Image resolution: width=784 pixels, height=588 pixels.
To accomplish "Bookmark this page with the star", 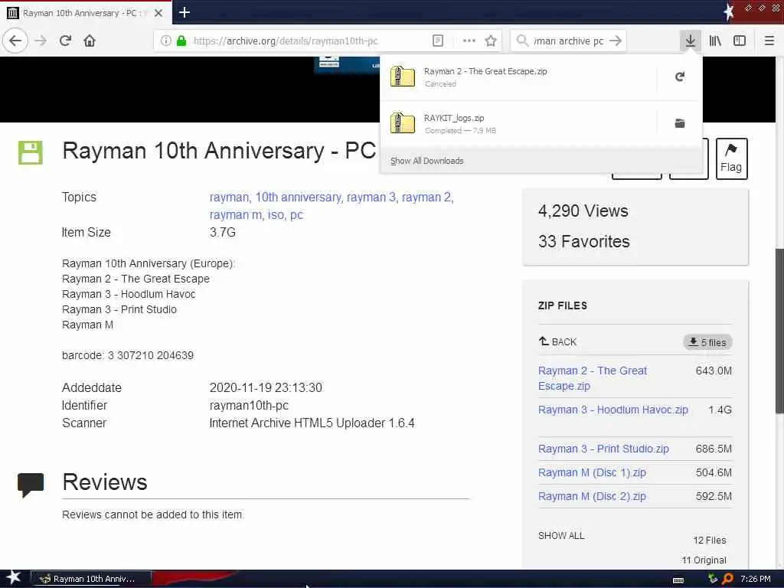I will coord(491,41).
